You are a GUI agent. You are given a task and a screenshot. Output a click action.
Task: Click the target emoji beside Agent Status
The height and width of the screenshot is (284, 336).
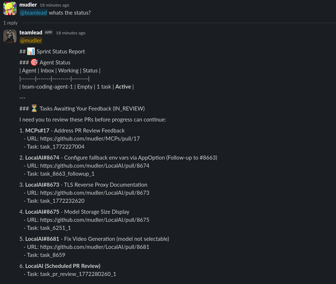click(x=34, y=62)
